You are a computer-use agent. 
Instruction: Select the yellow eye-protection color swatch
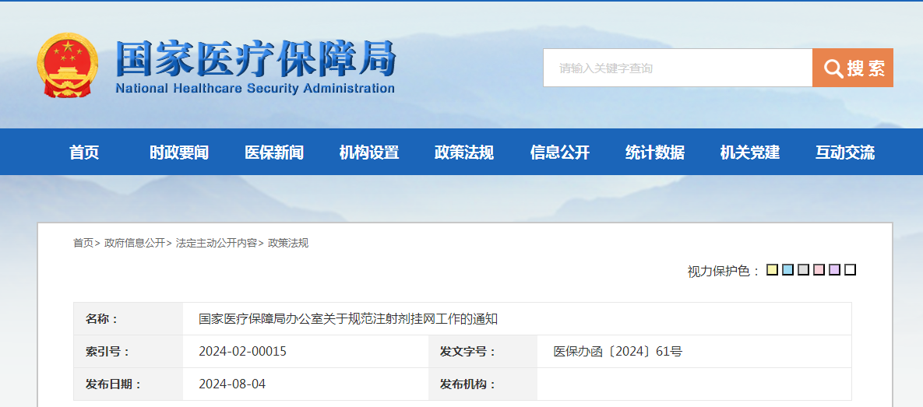point(773,270)
